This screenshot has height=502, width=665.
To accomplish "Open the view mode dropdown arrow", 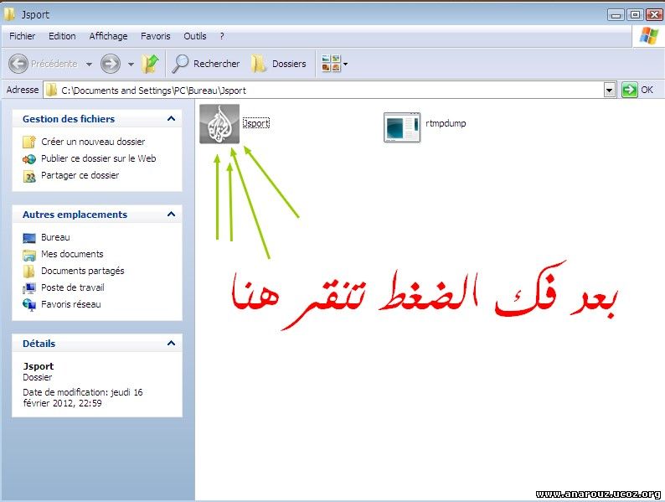I will (345, 64).
